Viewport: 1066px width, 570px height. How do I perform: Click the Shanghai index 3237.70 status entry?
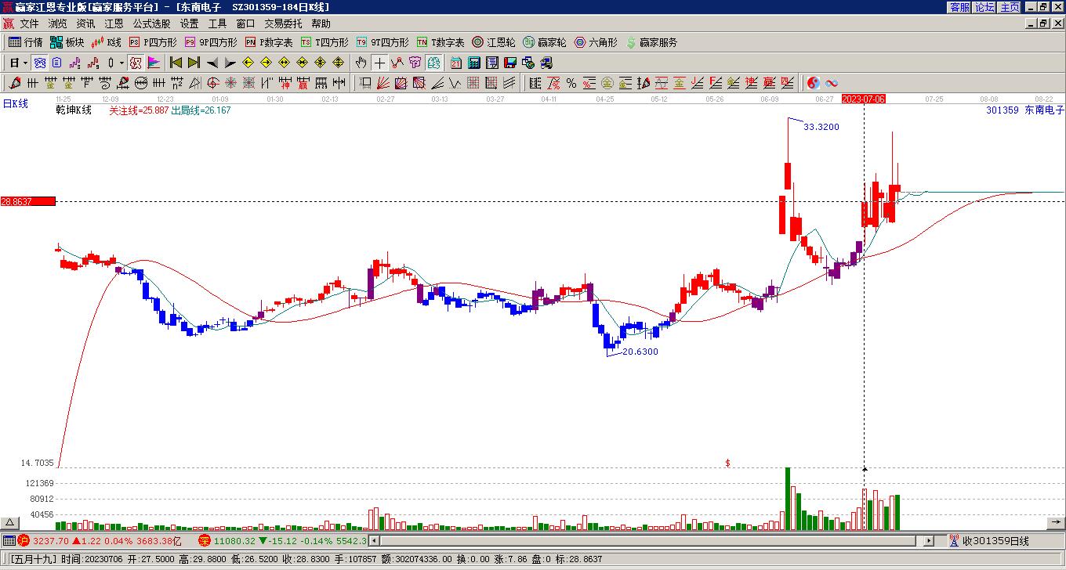point(101,541)
